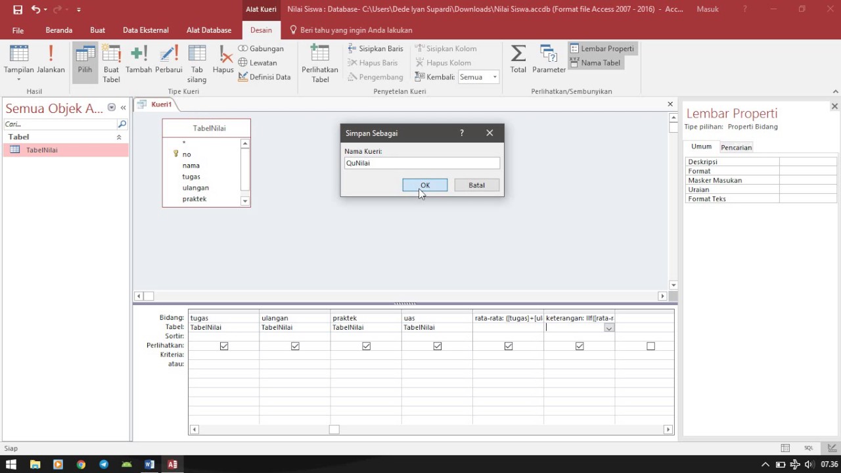841x473 pixels.
Task: Click the Cari search box in navigation pane
Action: click(60, 124)
